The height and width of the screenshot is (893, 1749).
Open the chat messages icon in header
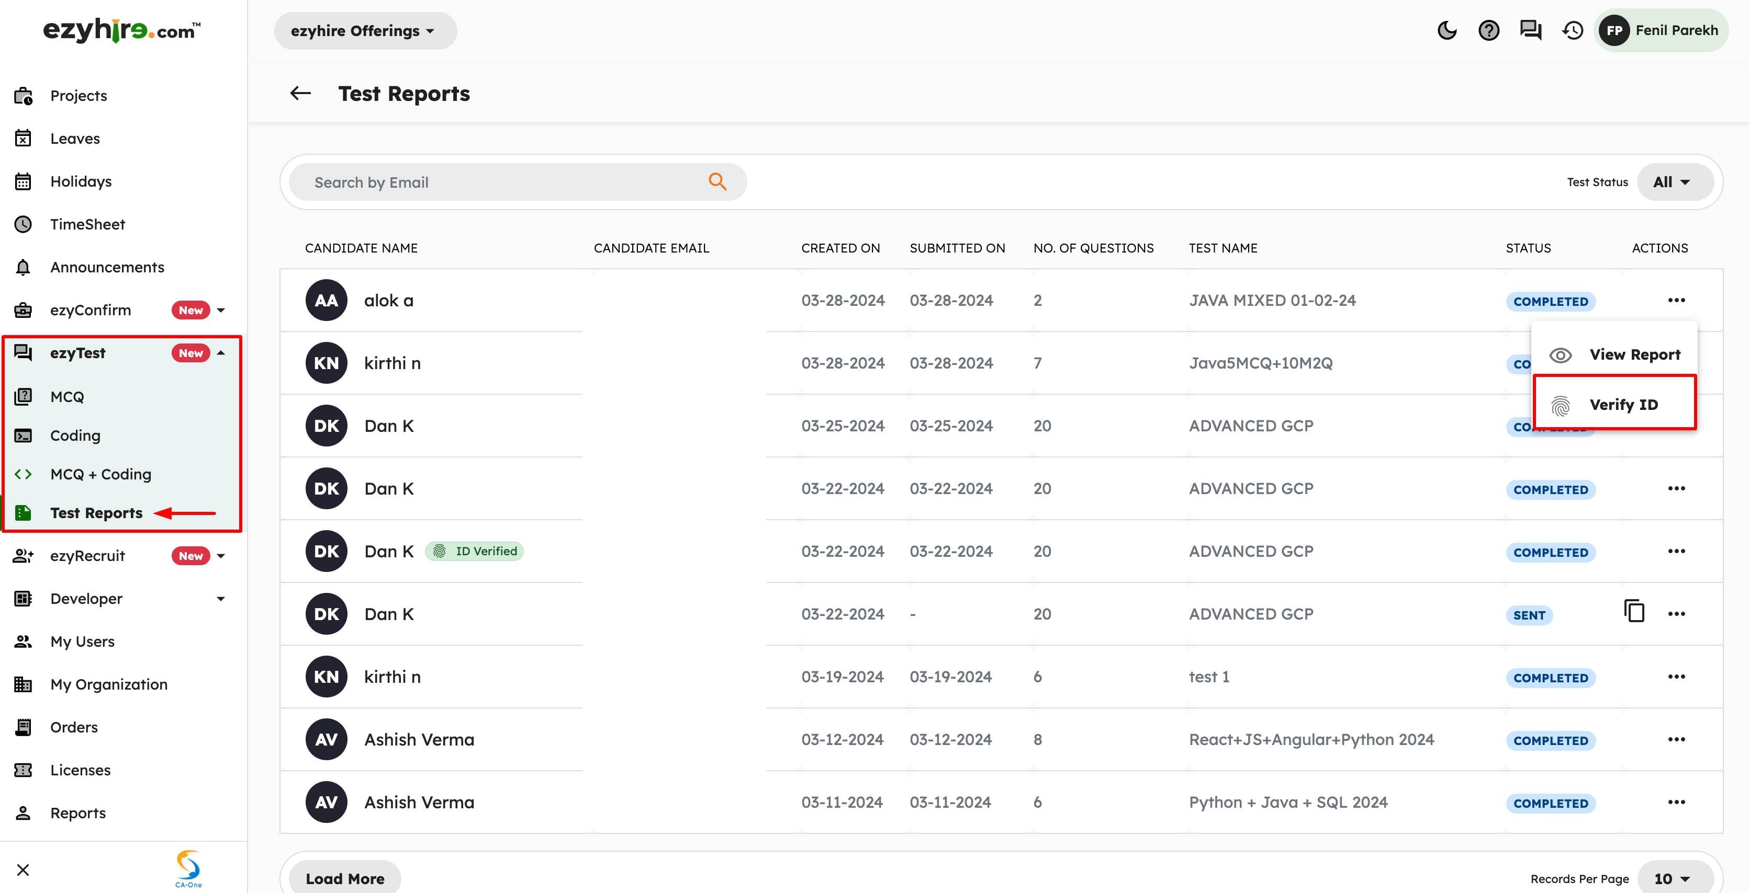[x=1530, y=30]
